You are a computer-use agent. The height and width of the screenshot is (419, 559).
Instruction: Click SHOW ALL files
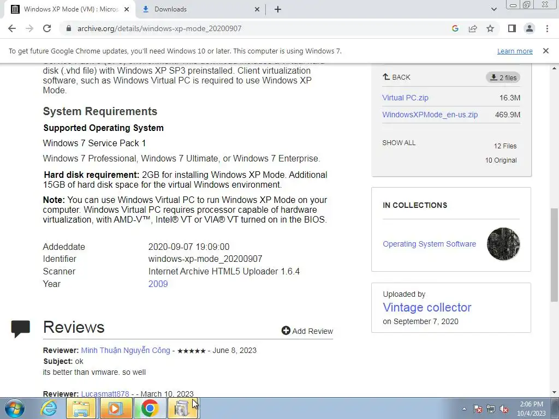coord(399,143)
